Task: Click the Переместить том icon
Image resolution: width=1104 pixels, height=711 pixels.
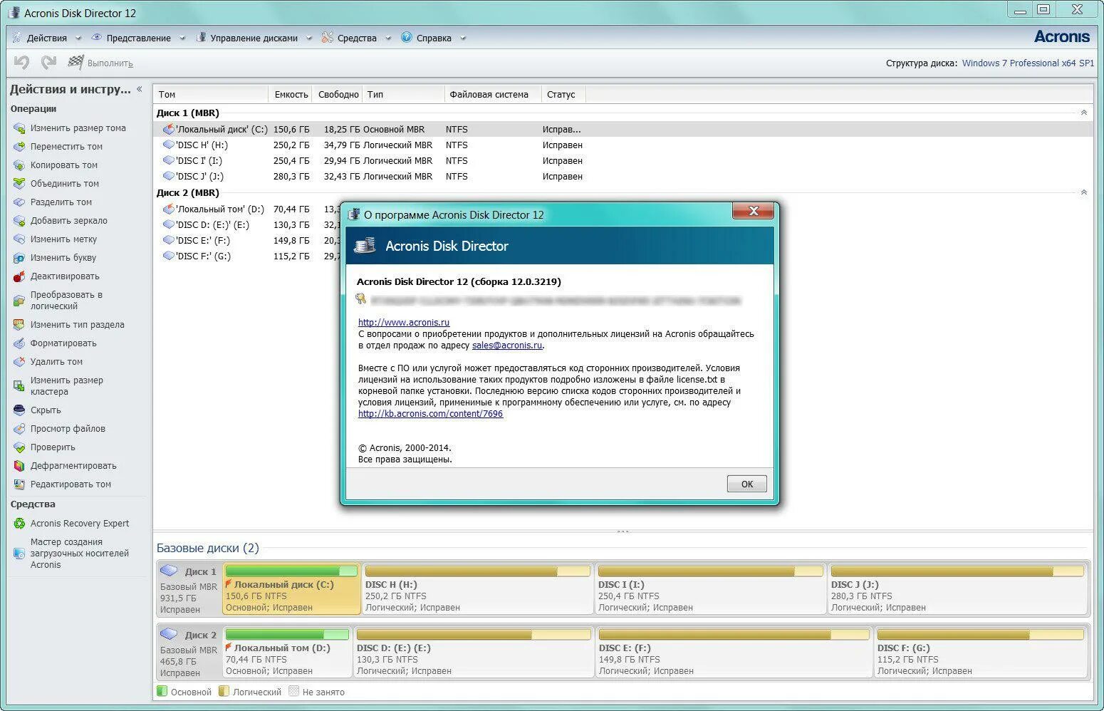Action: tap(19, 147)
